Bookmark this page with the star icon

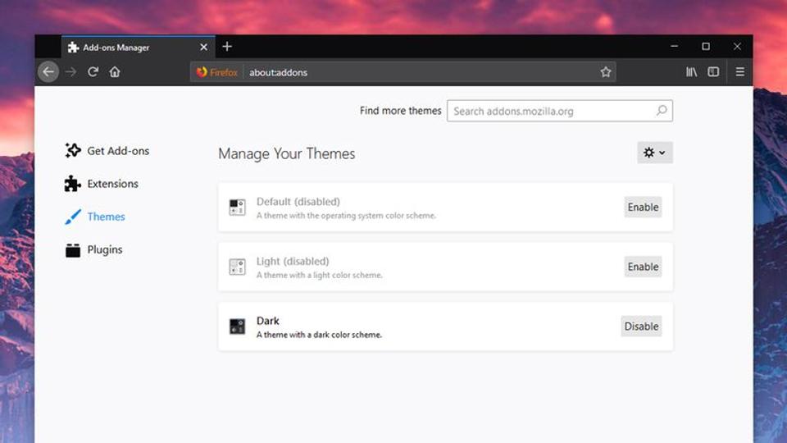(606, 72)
